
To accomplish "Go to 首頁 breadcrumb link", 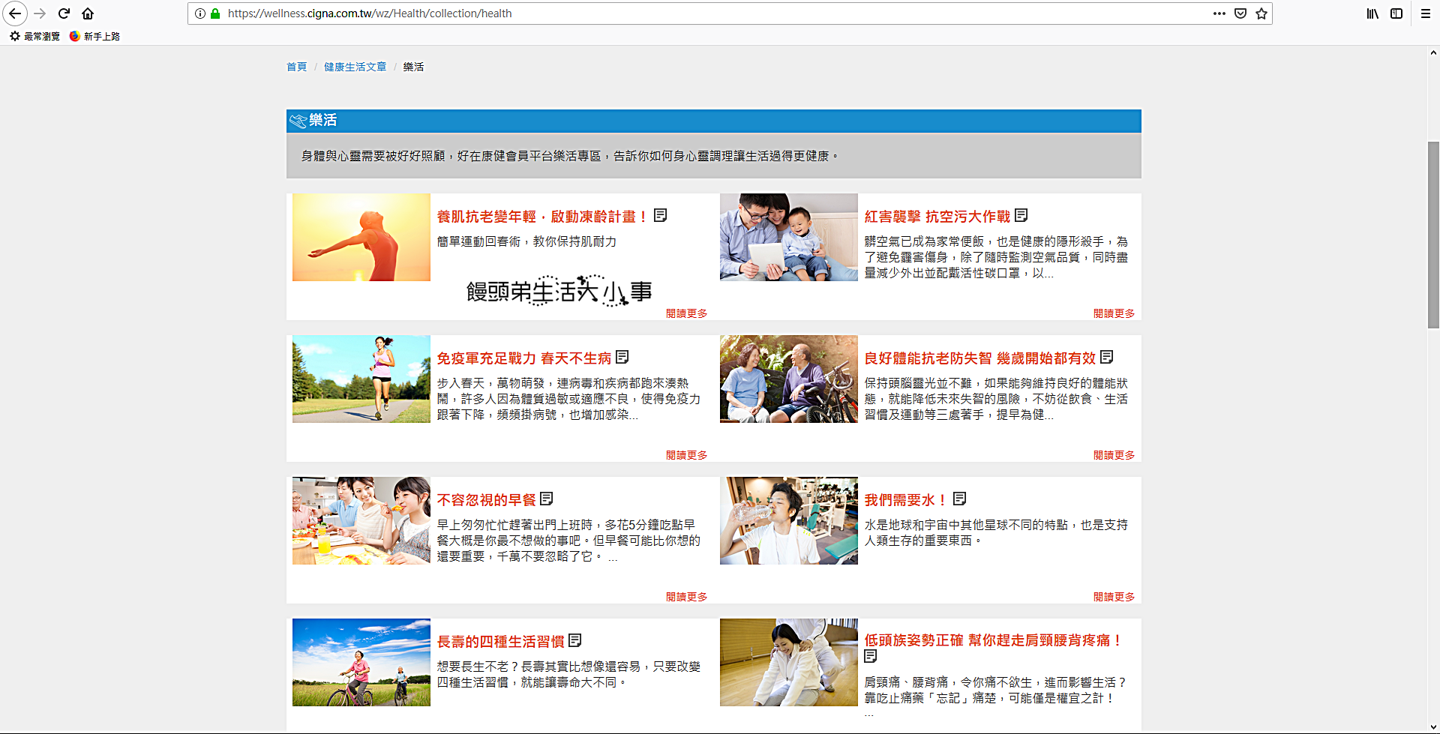I will click(x=296, y=67).
